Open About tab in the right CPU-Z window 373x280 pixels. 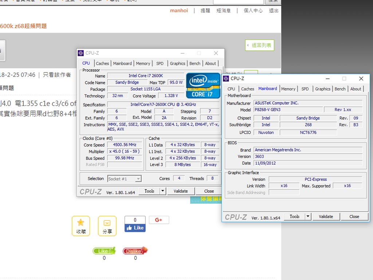[x=356, y=89]
